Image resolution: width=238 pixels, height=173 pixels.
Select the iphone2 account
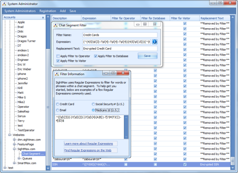tap(22, 78)
